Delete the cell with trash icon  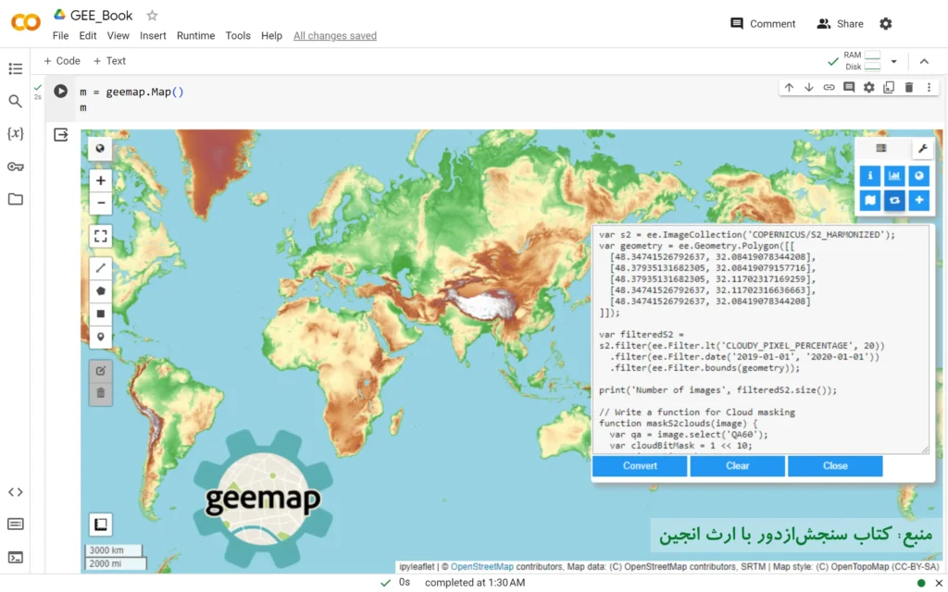909,88
